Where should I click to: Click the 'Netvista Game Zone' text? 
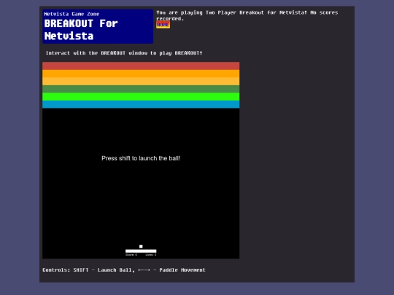click(x=72, y=14)
